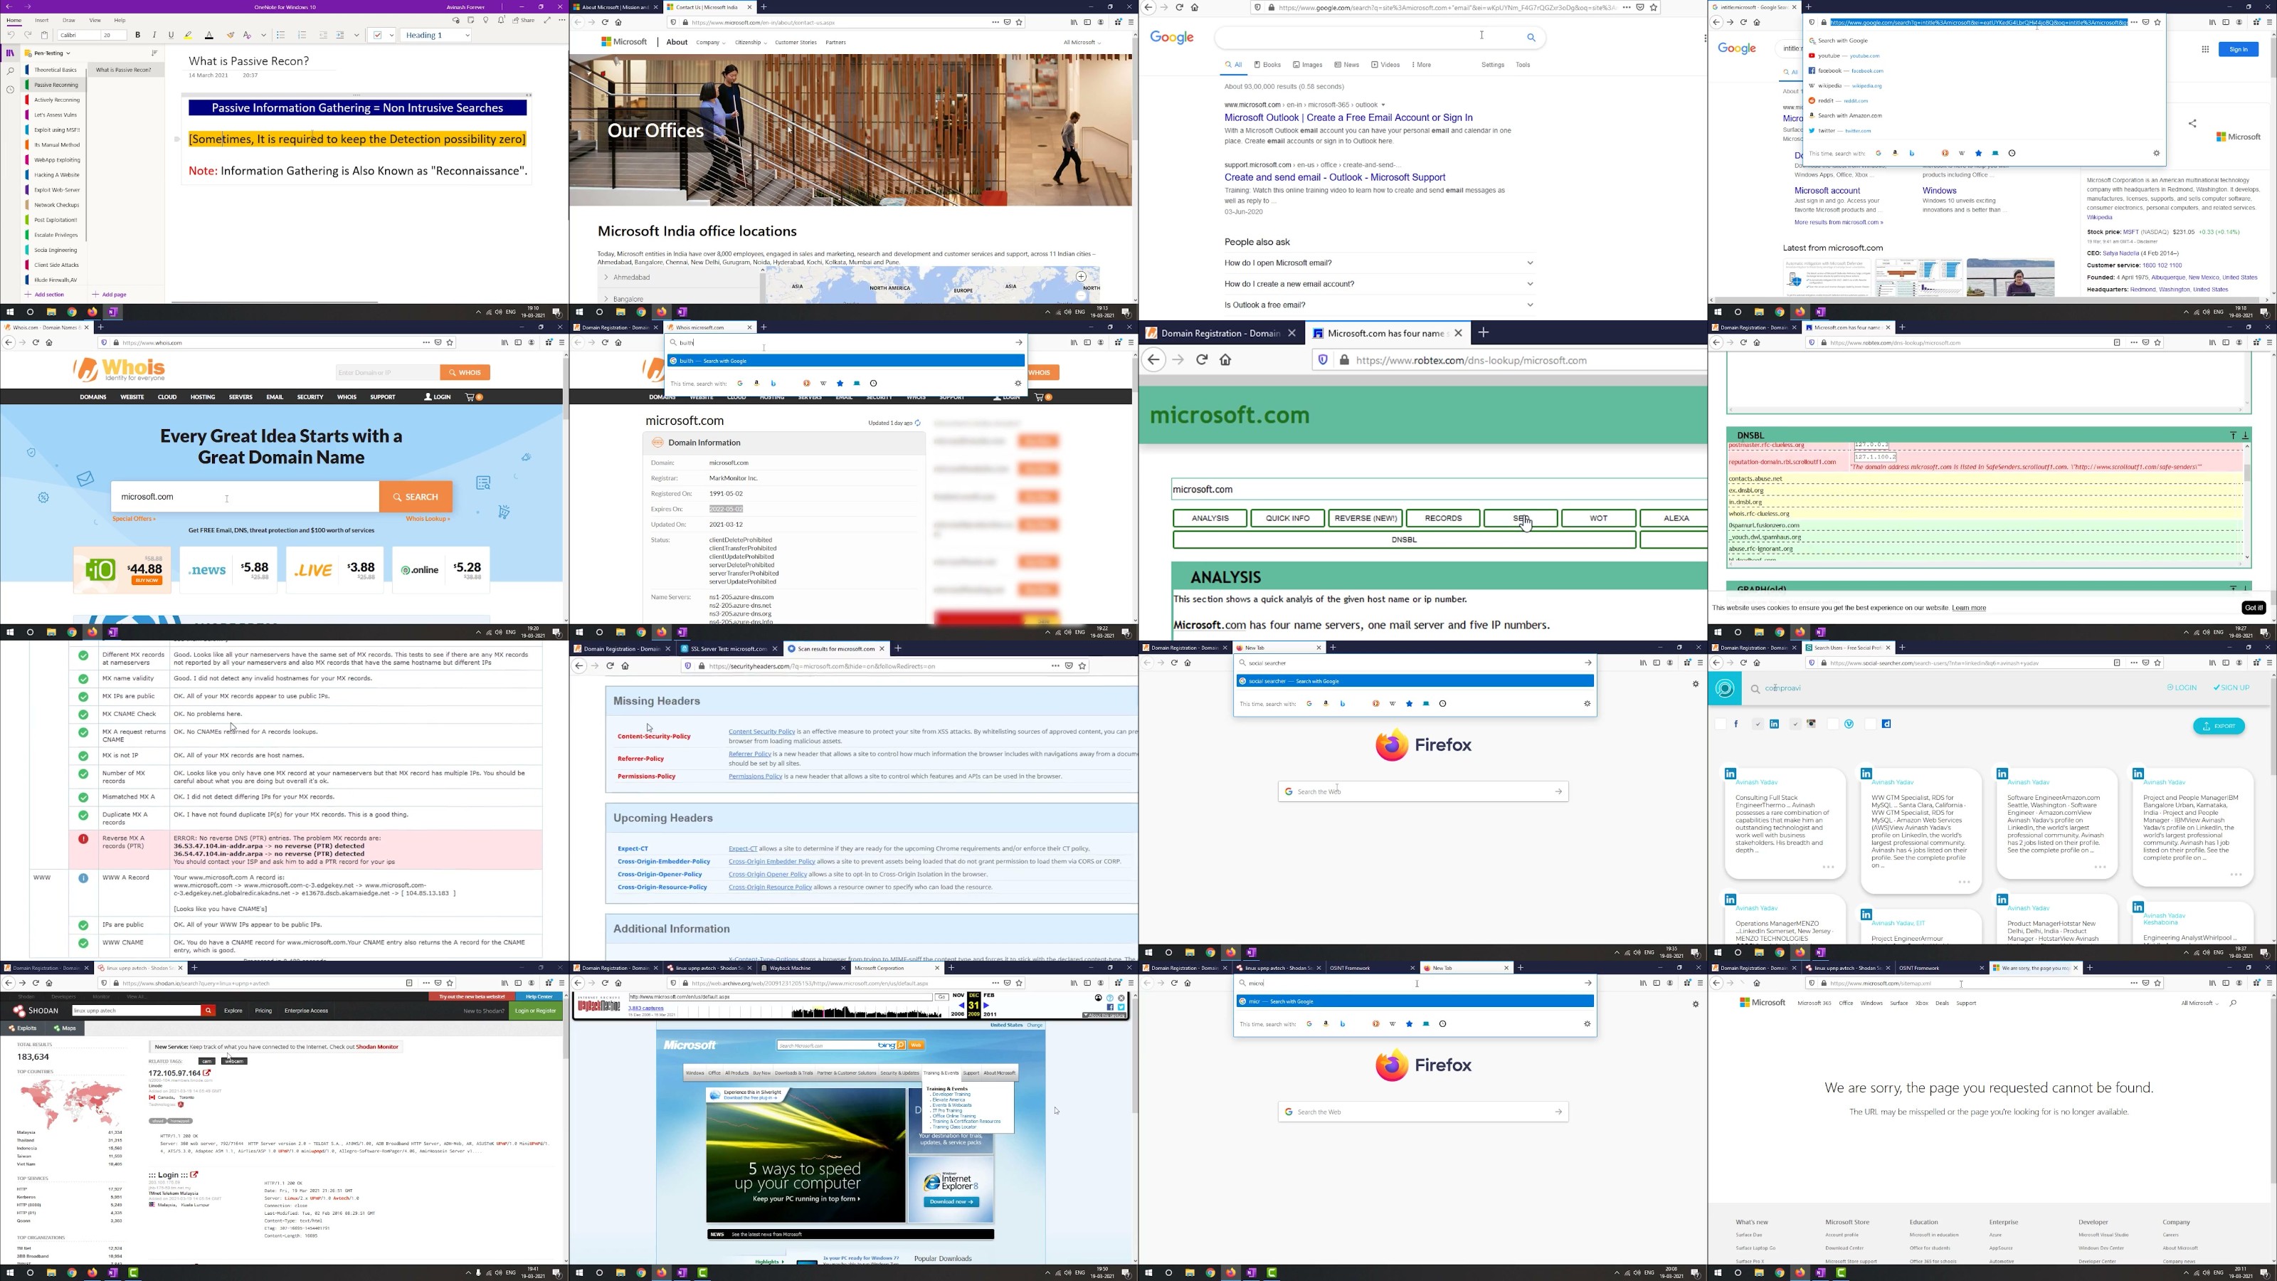Viewport: 2277px width, 1281px height.
Task: Select Google Images results tab
Action: (1307, 65)
